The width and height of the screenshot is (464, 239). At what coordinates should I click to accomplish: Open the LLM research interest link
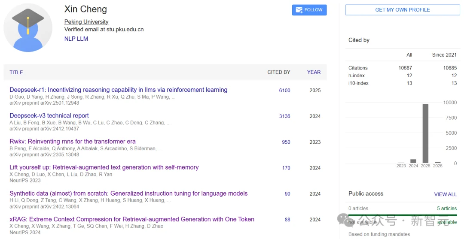[x=82, y=39]
